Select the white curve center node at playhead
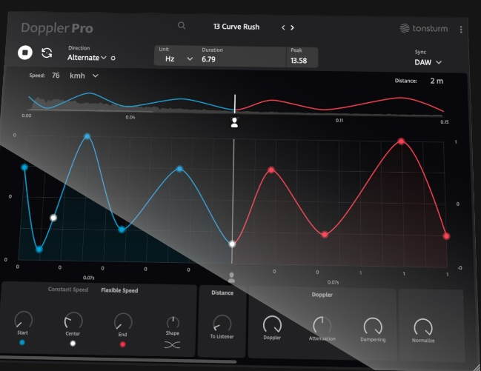481x371 pixels. pyautogui.click(x=232, y=244)
